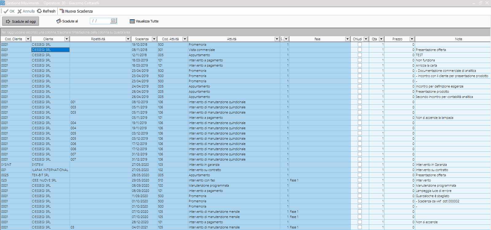
Task: Open the Attività column filter dropdown
Action: pyautogui.click(x=277, y=39)
